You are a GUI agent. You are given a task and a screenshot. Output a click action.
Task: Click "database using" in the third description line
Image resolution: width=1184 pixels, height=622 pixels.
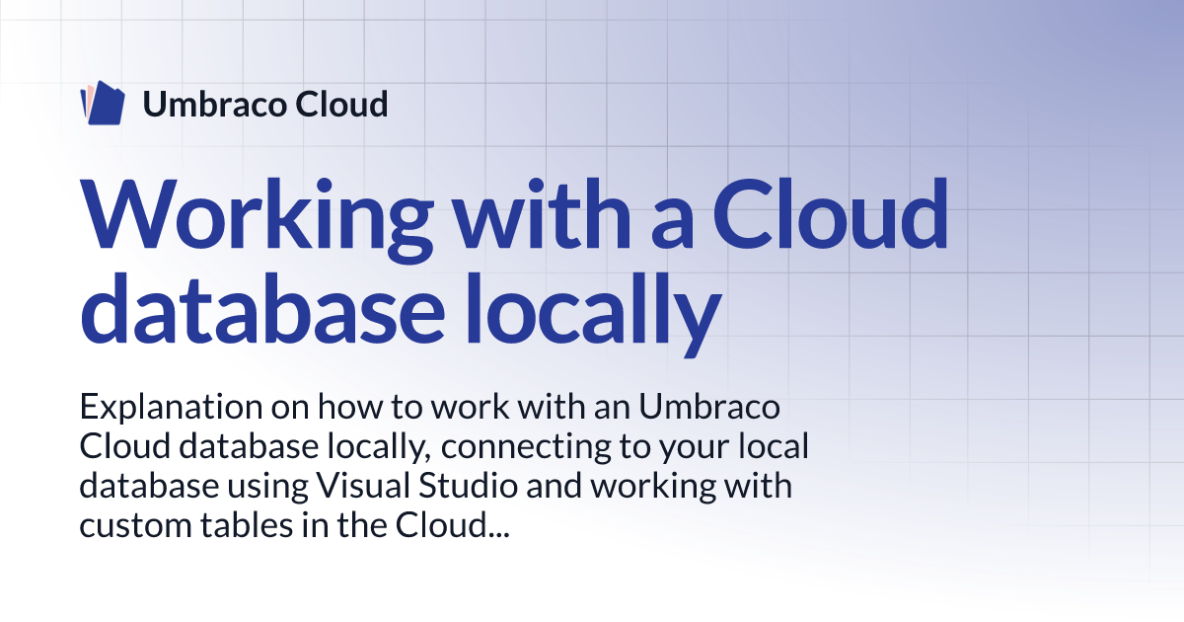[x=193, y=486]
